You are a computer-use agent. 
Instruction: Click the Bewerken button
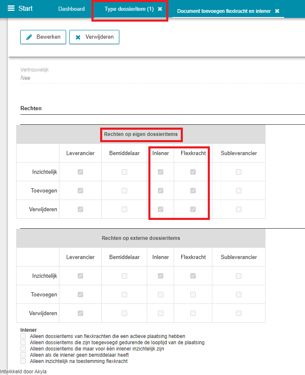(x=43, y=37)
